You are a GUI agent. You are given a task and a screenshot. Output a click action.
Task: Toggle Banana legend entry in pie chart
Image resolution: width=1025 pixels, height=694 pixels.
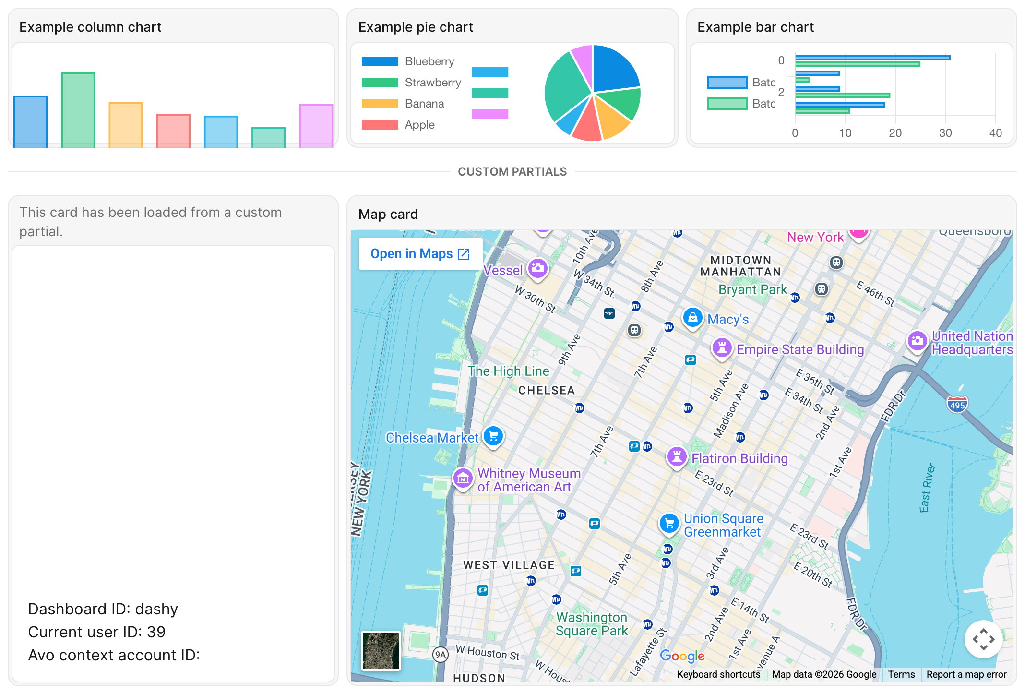pos(403,104)
